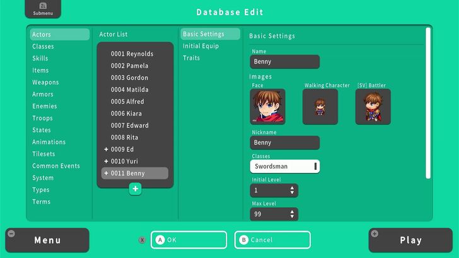Viewport: 459px width, 258px height.
Task: Select actor 0007 Edward
Action: (x=135, y=126)
